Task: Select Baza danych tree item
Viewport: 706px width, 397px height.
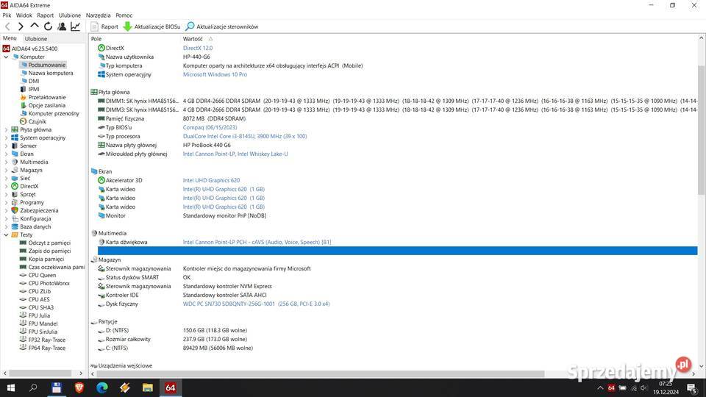Action: coord(35,227)
